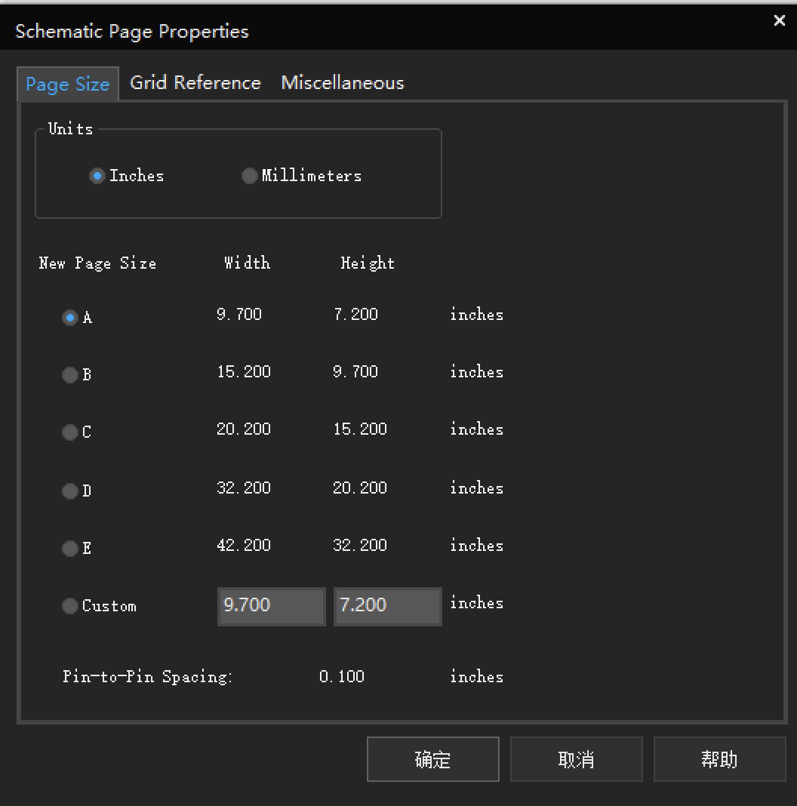Click the Inches label text
This screenshot has height=806, width=797.
click(x=137, y=176)
